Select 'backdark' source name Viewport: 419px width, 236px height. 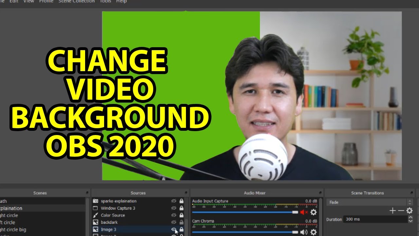(x=109, y=223)
